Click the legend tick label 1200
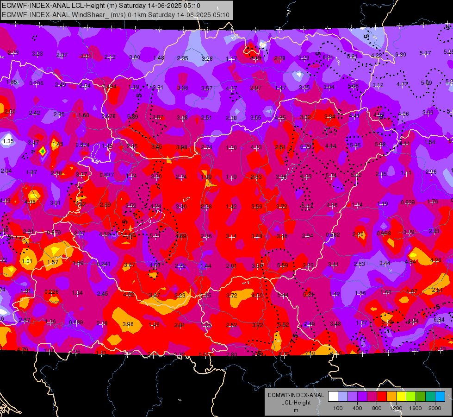The image size is (453, 417). point(396,408)
